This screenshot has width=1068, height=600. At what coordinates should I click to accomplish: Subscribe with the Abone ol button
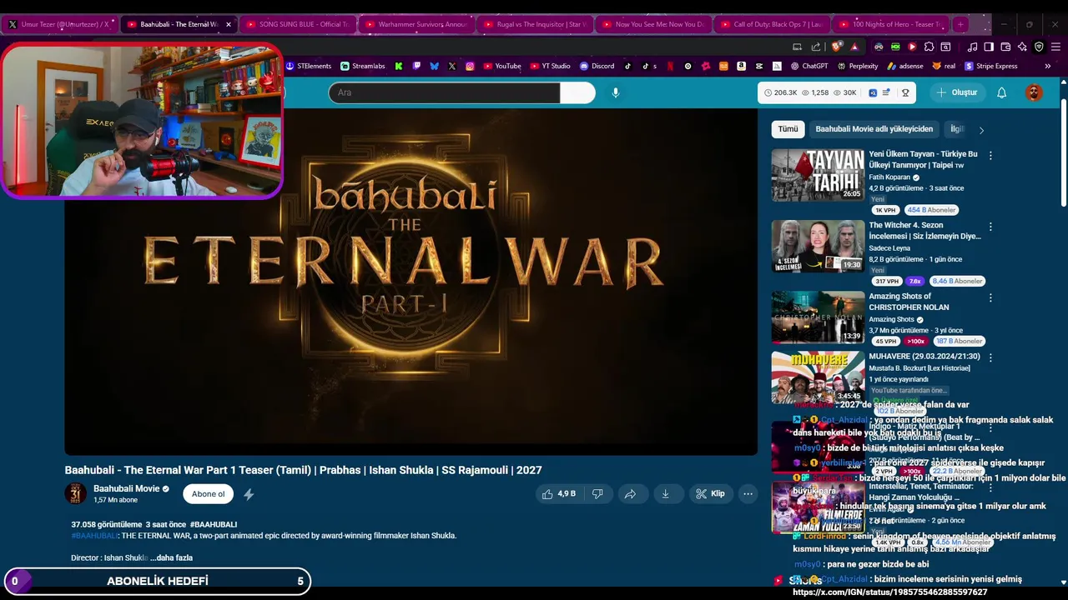(x=208, y=494)
